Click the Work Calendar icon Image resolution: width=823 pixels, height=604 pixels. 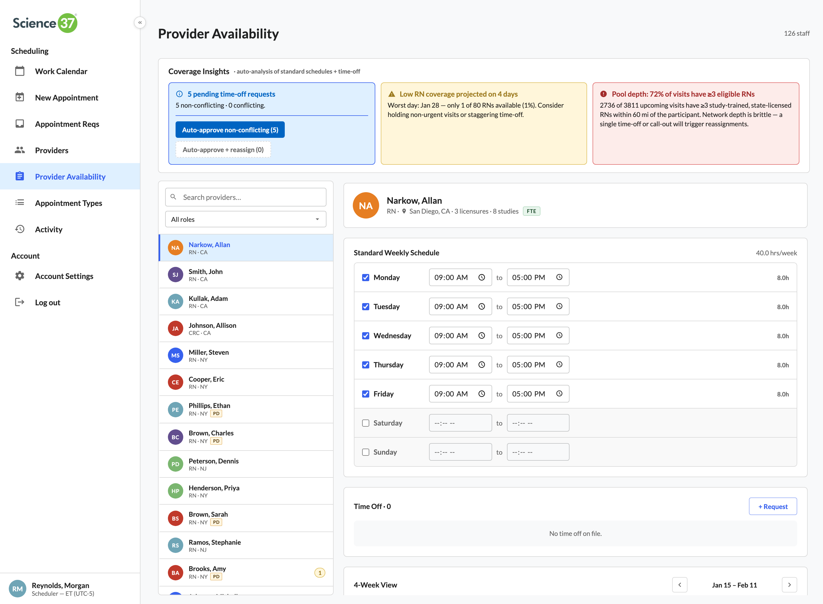(x=20, y=71)
